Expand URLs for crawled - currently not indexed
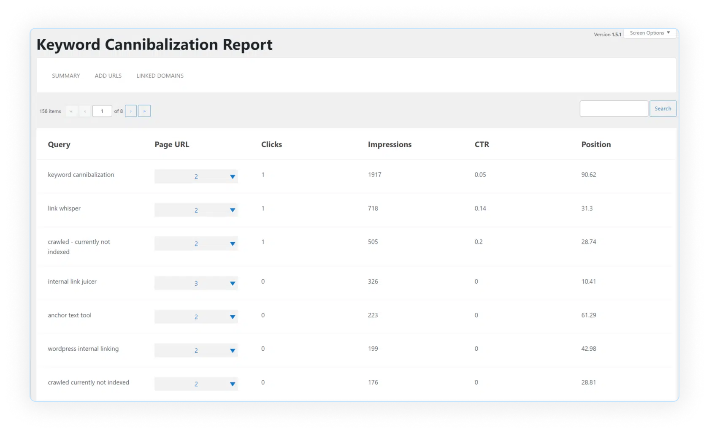Viewport: 709px width, 433px height. [x=232, y=244]
